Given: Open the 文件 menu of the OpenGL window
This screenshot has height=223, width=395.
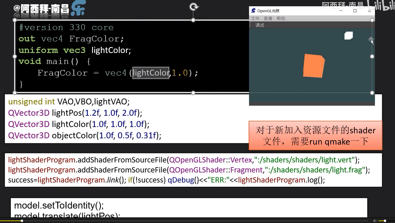Looking at the screenshot, I should (256, 18).
